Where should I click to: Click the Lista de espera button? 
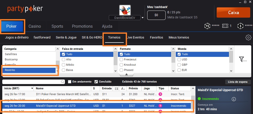click(x=238, y=82)
